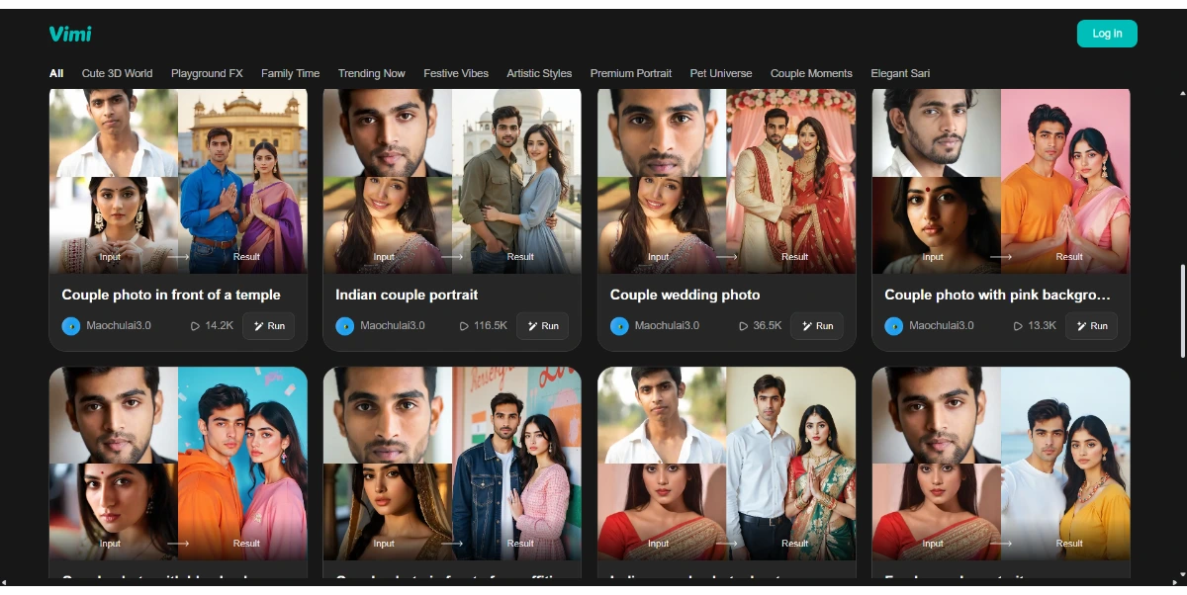Run the Couple wedding photo template
Viewport: 1187px width, 595px height.
(x=817, y=326)
